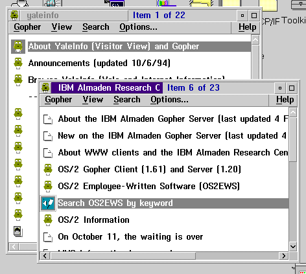Click right arrow on Almaden horizontal scrollbar

click(x=283, y=256)
